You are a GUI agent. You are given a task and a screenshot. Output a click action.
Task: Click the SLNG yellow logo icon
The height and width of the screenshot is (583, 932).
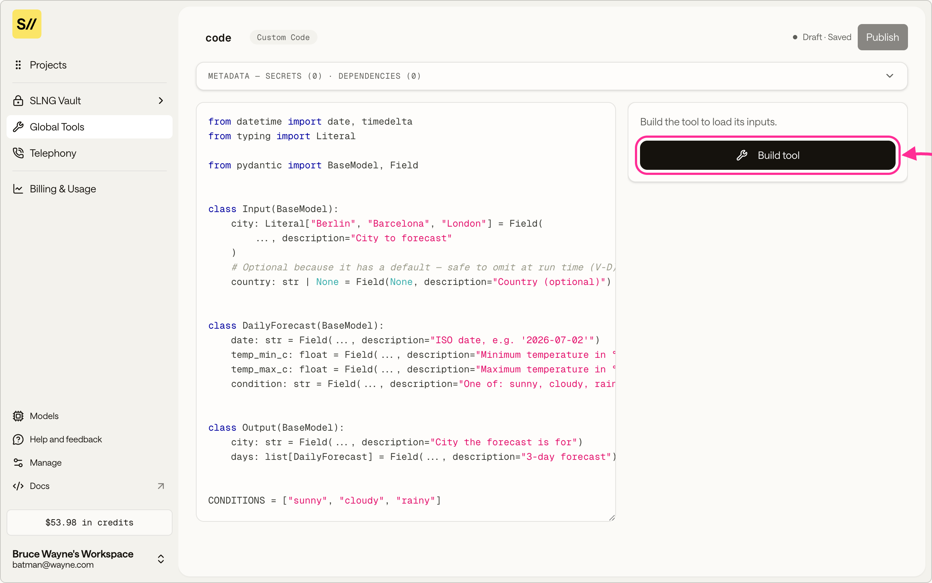(x=27, y=24)
